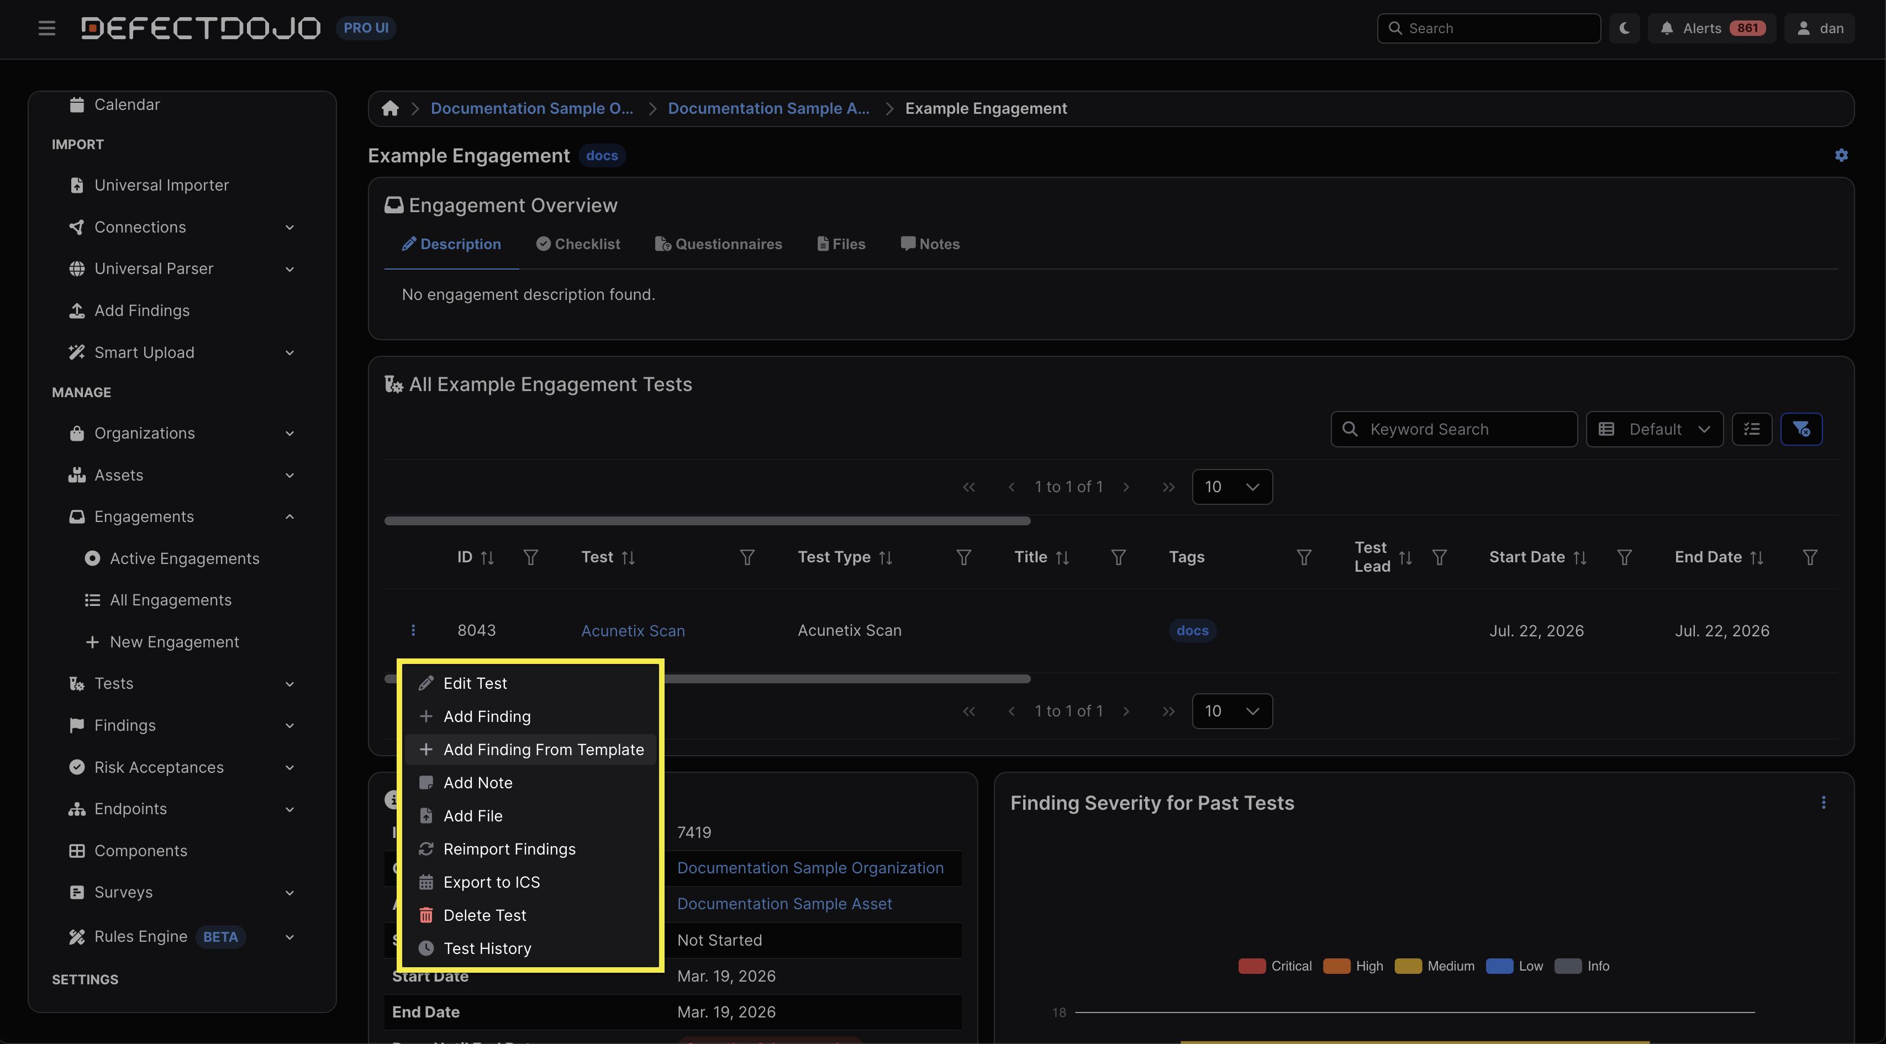Toggle Critical legend swatch in chart
This screenshot has width=1886, height=1044.
tap(1251, 967)
